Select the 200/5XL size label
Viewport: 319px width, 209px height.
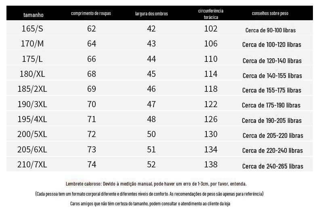tap(32, 134)
